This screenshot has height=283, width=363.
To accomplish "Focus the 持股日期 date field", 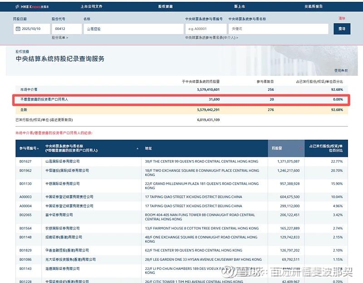I will click(32, 29).
